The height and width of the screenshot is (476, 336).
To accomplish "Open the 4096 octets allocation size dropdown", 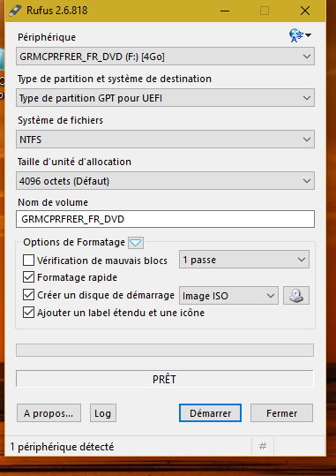I will coord(165,181).
